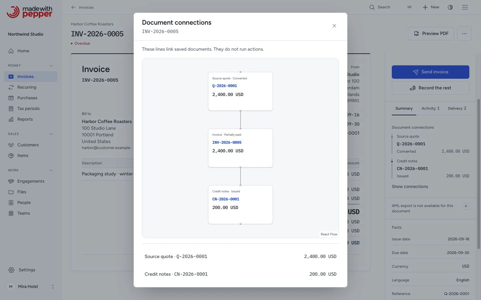This screenshot has height=300, width=481.
Task: Close the Document connections dialog
Action: [334, 26]
